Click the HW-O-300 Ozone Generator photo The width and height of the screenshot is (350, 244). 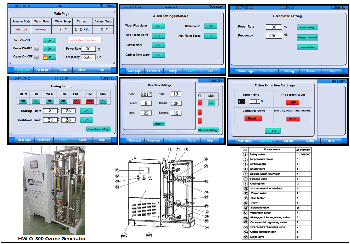click(53, 190)
